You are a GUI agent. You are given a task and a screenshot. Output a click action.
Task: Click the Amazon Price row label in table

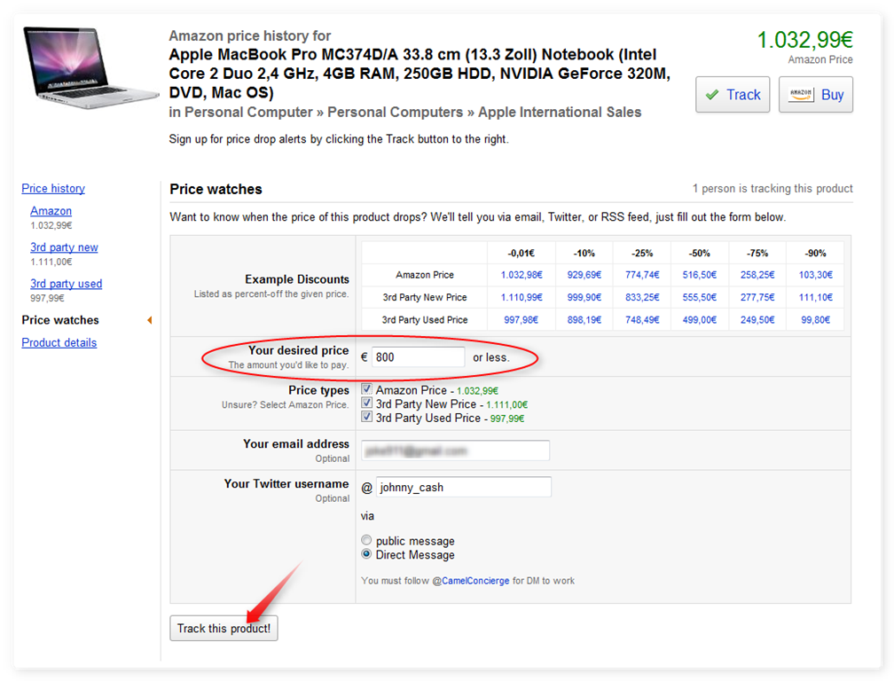(x=425, y=275)
